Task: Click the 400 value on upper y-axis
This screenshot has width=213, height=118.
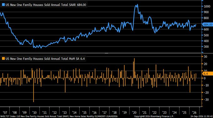Action: [x=206, y=41]
